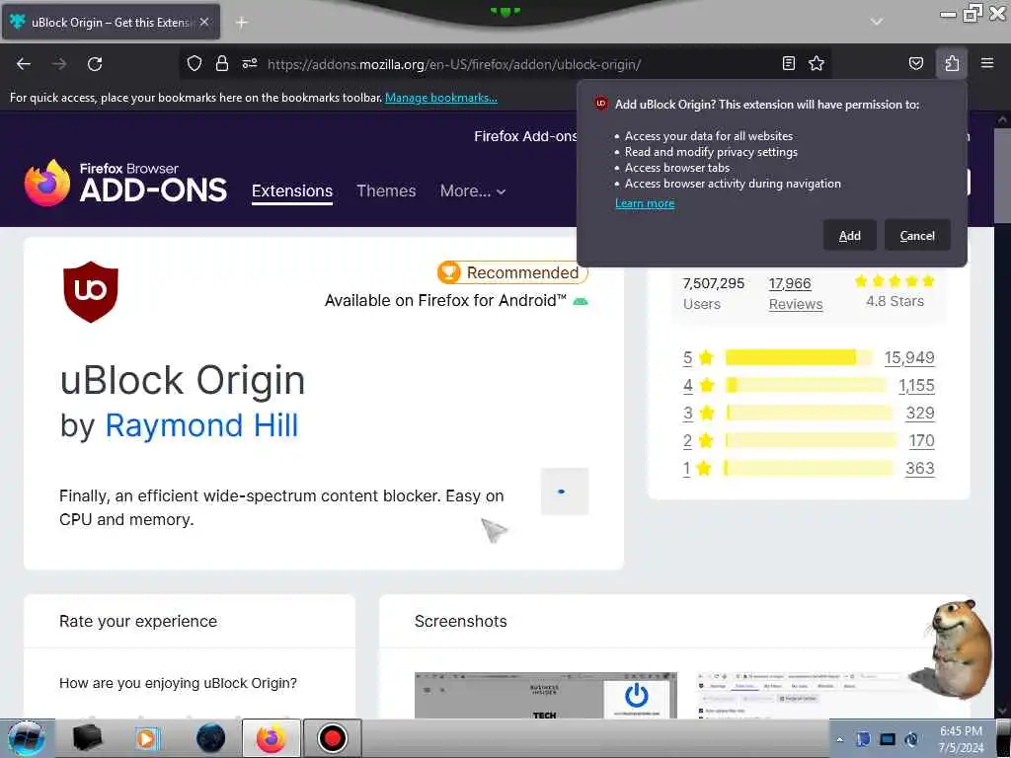Click the Recommended trophy badge

[x=512, y=272]
